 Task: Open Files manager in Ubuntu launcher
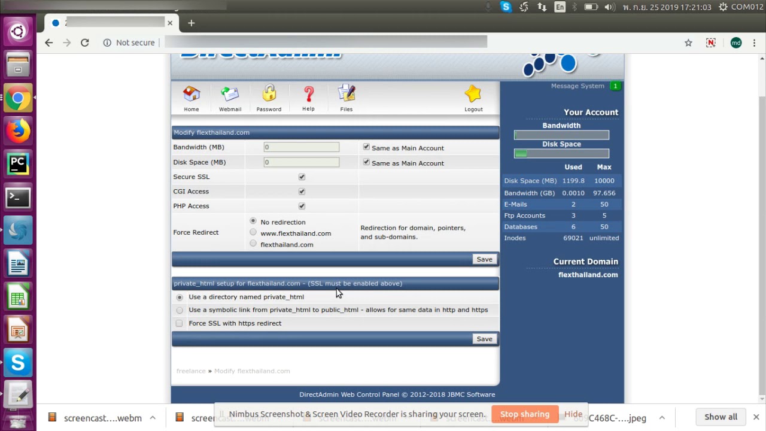[x=18, y=65]
